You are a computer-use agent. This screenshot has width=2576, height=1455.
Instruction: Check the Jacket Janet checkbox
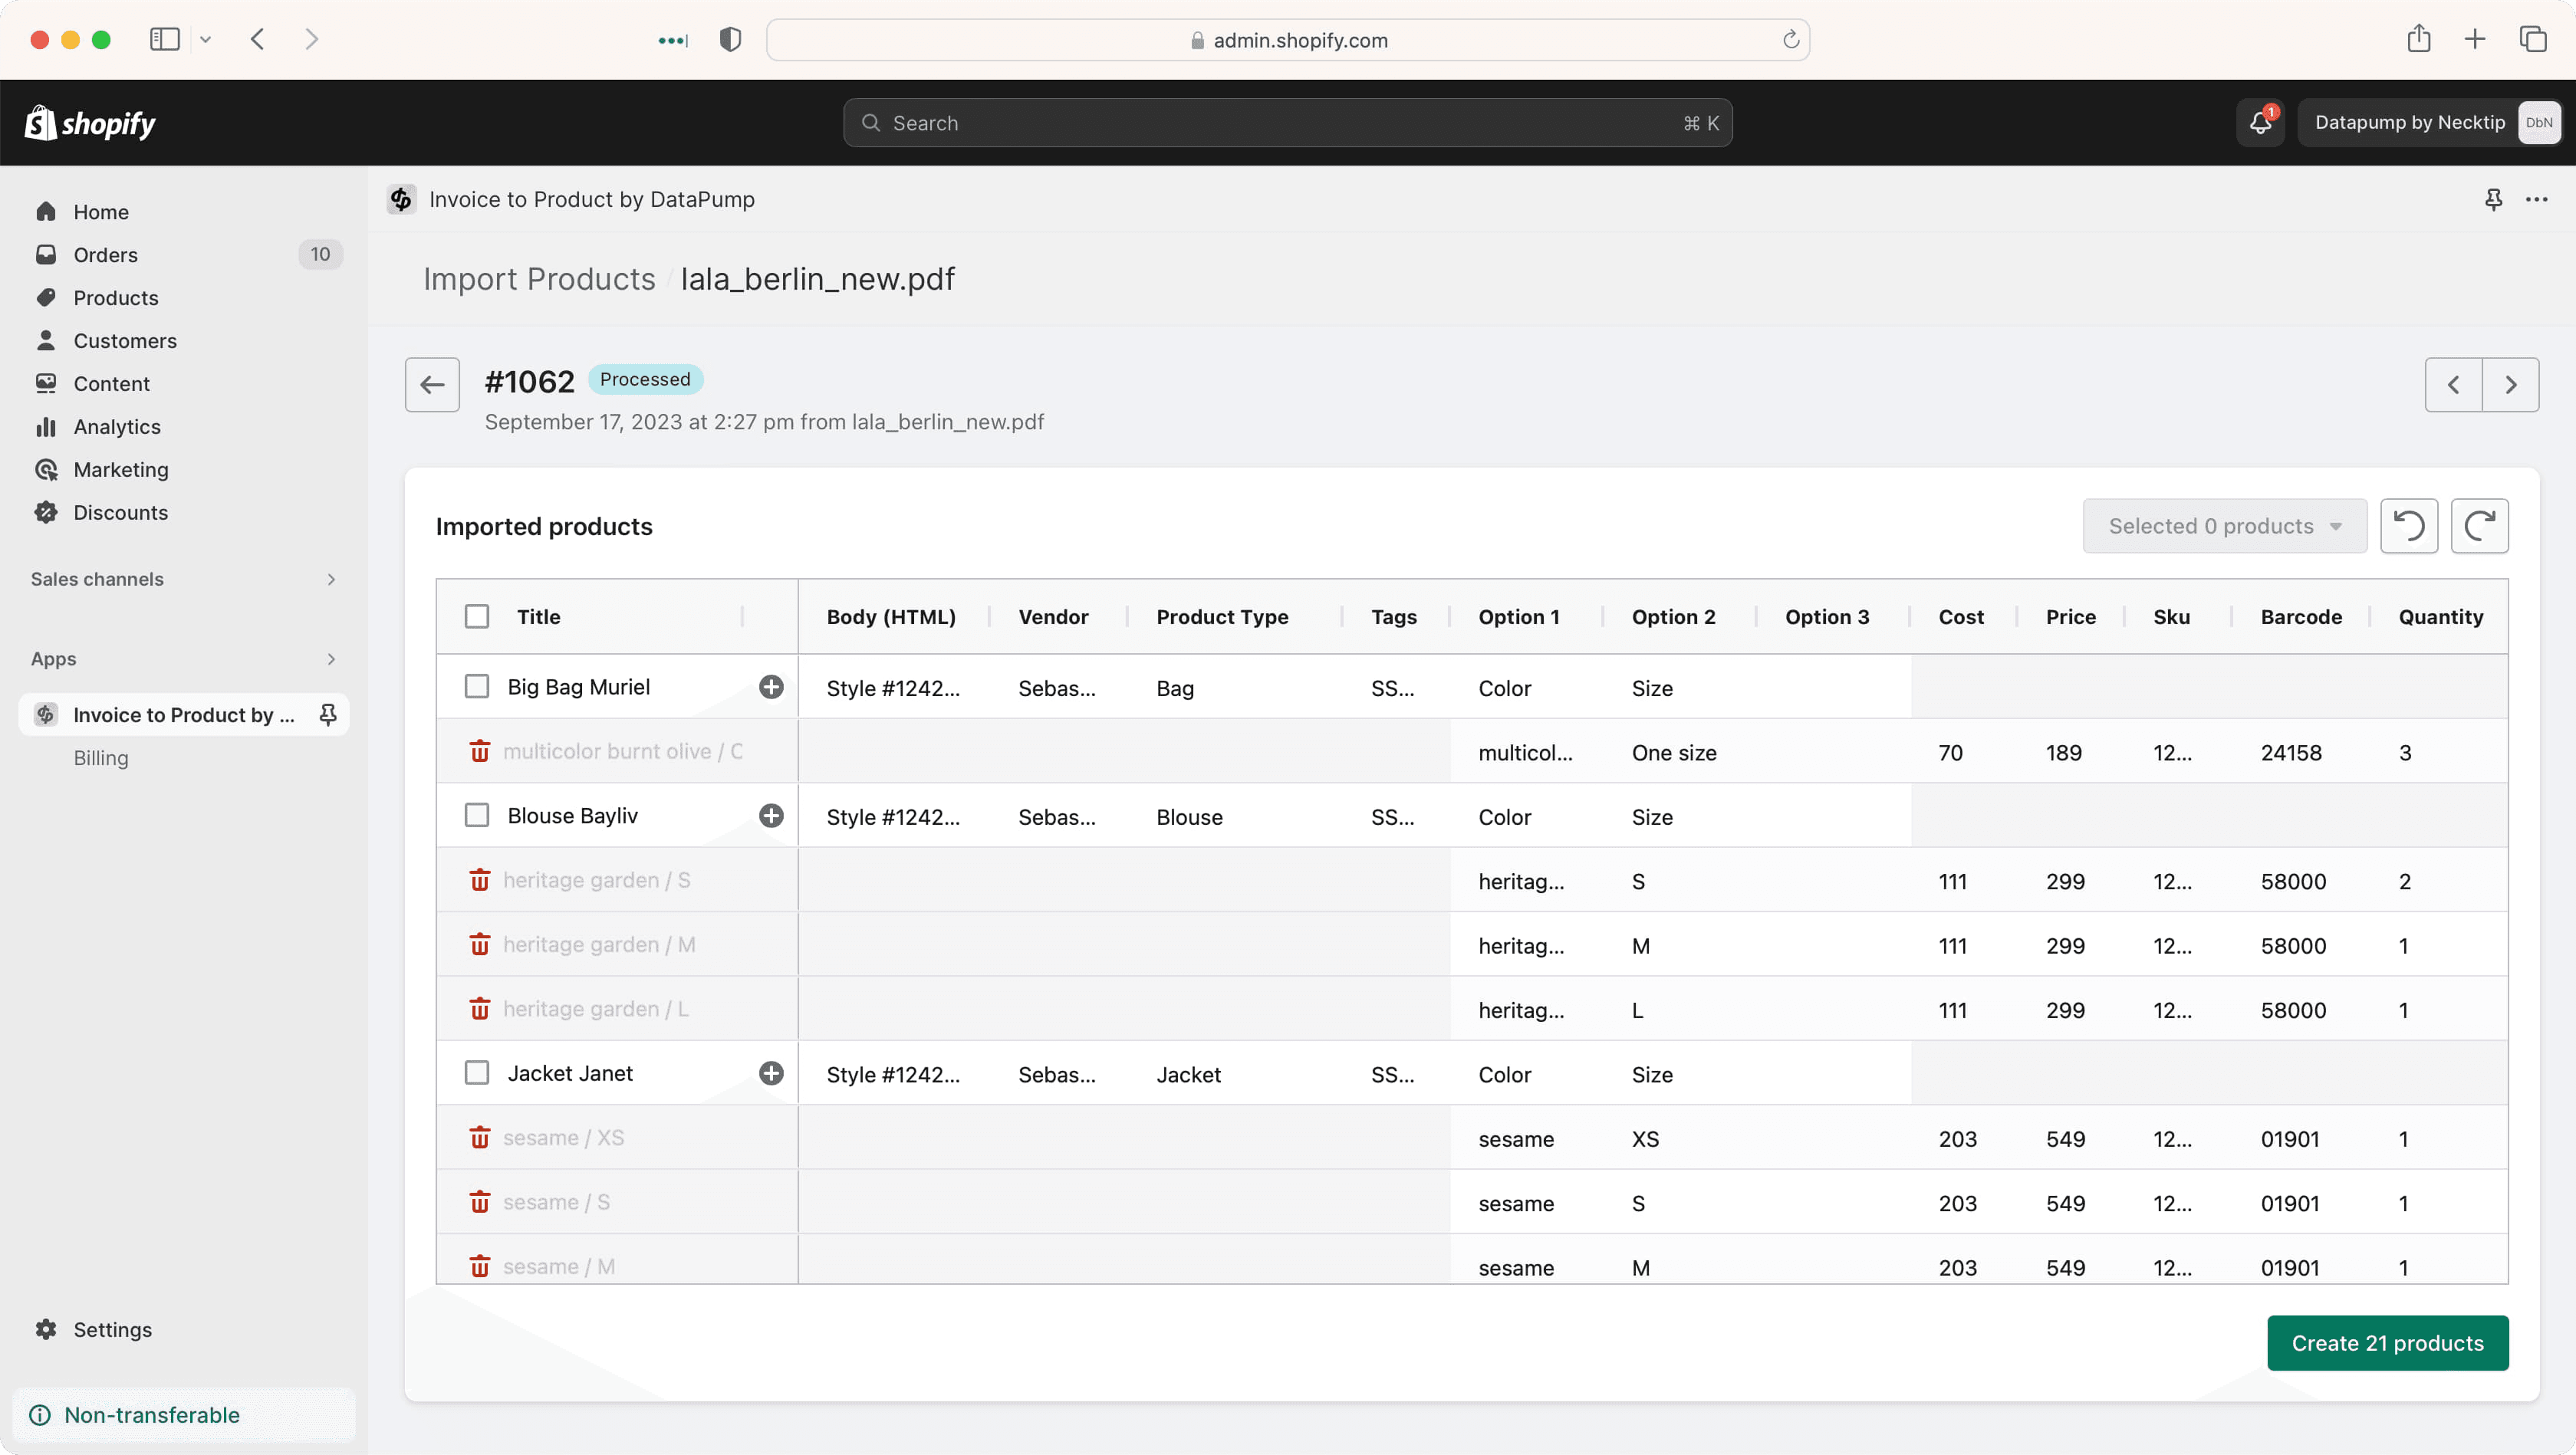pos(477,1073)
